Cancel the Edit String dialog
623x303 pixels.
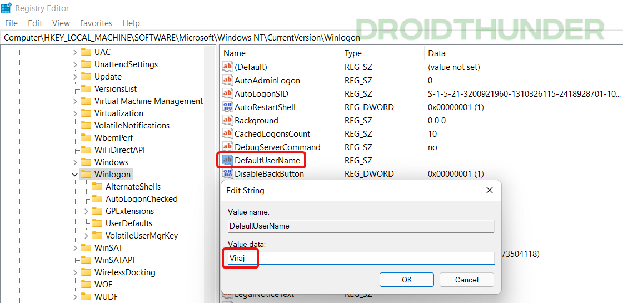click(466, 280)
